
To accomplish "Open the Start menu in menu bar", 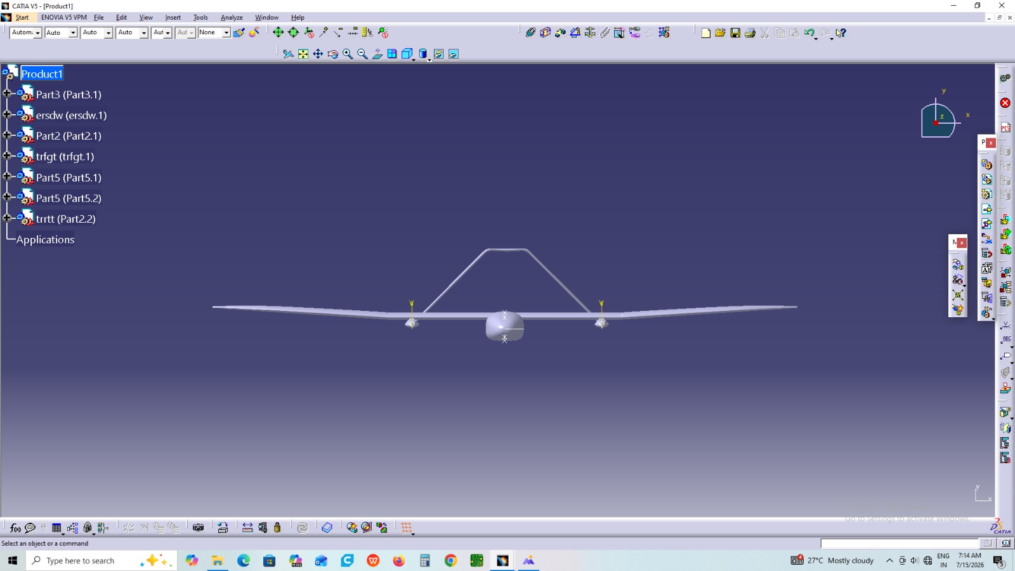I will [22, 18].
